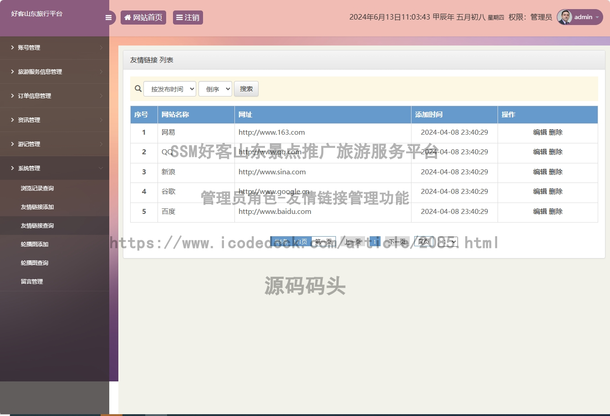This screenshot has width=610, height=416.
Task: Expand 账号管理 menu
Action: (x=55, y=47)
